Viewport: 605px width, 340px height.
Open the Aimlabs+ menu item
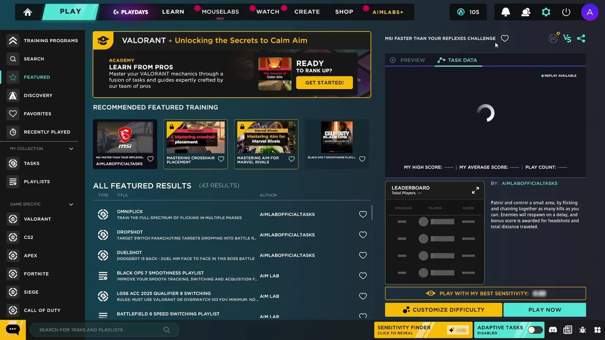point(388,12)
